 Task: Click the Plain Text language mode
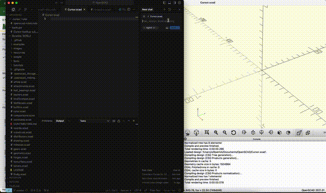tap(155, 190)
